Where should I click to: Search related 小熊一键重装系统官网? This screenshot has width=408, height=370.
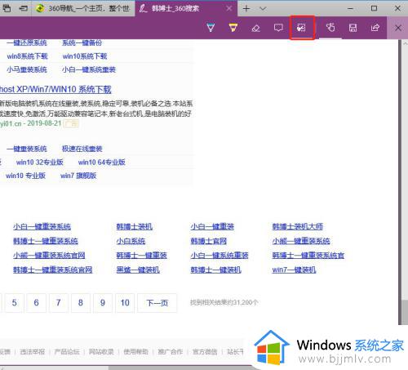(49, 256)
